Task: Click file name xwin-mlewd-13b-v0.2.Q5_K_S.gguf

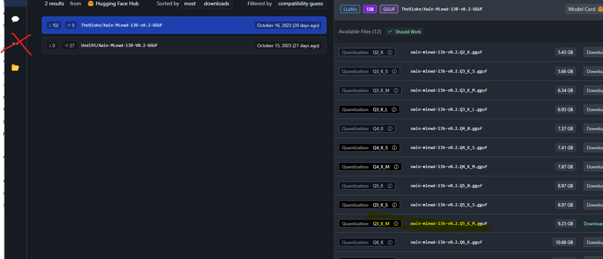Action: coord(448,205)
